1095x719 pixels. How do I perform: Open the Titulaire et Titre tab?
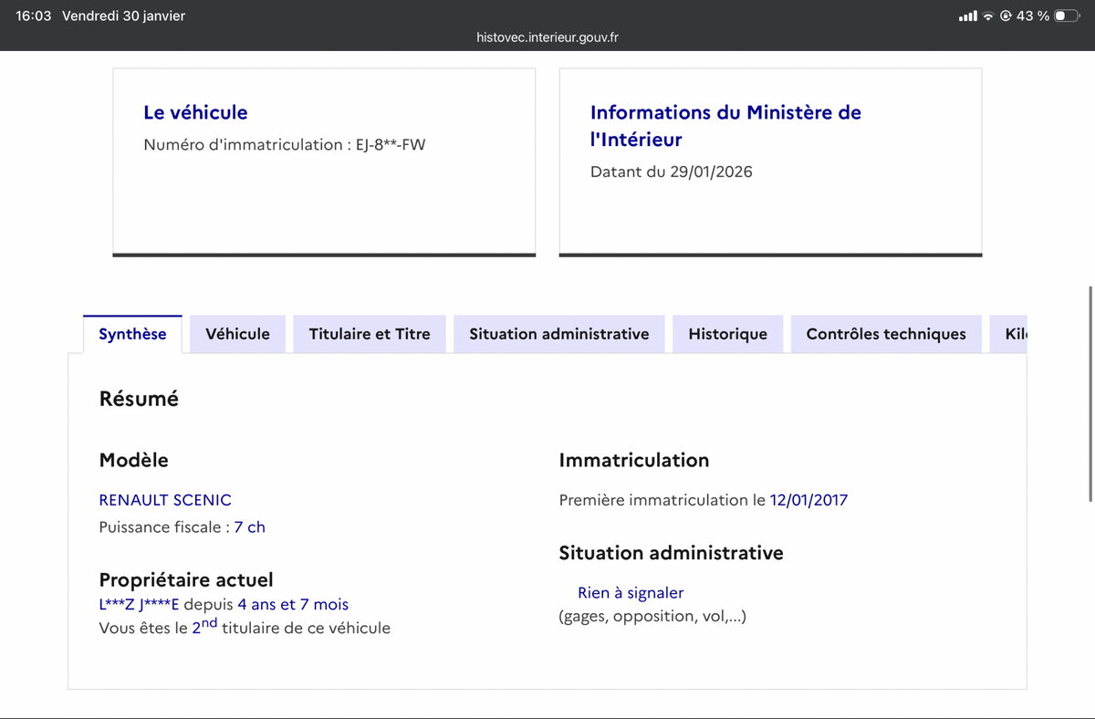tap(369, 334)
